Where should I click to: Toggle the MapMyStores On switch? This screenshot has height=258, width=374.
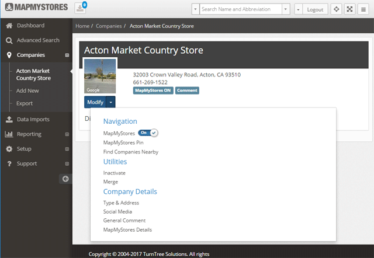coord(148,133)
